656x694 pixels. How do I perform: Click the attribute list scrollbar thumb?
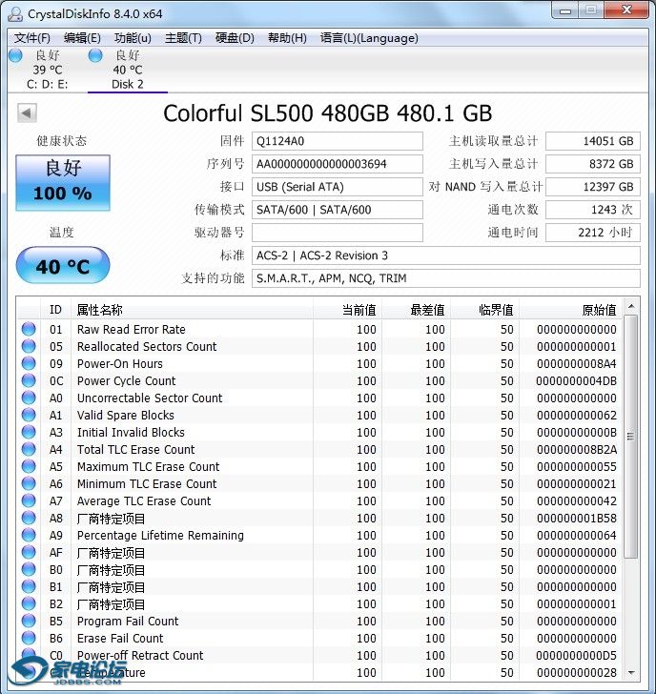point(631,437)
